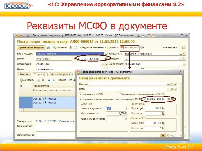The image size is (202, 151).
Task: Open the Вид операции selection (ellipsis) button
Action: pos(106,54)
